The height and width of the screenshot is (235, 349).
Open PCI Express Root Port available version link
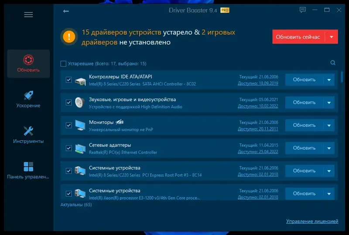258,174
